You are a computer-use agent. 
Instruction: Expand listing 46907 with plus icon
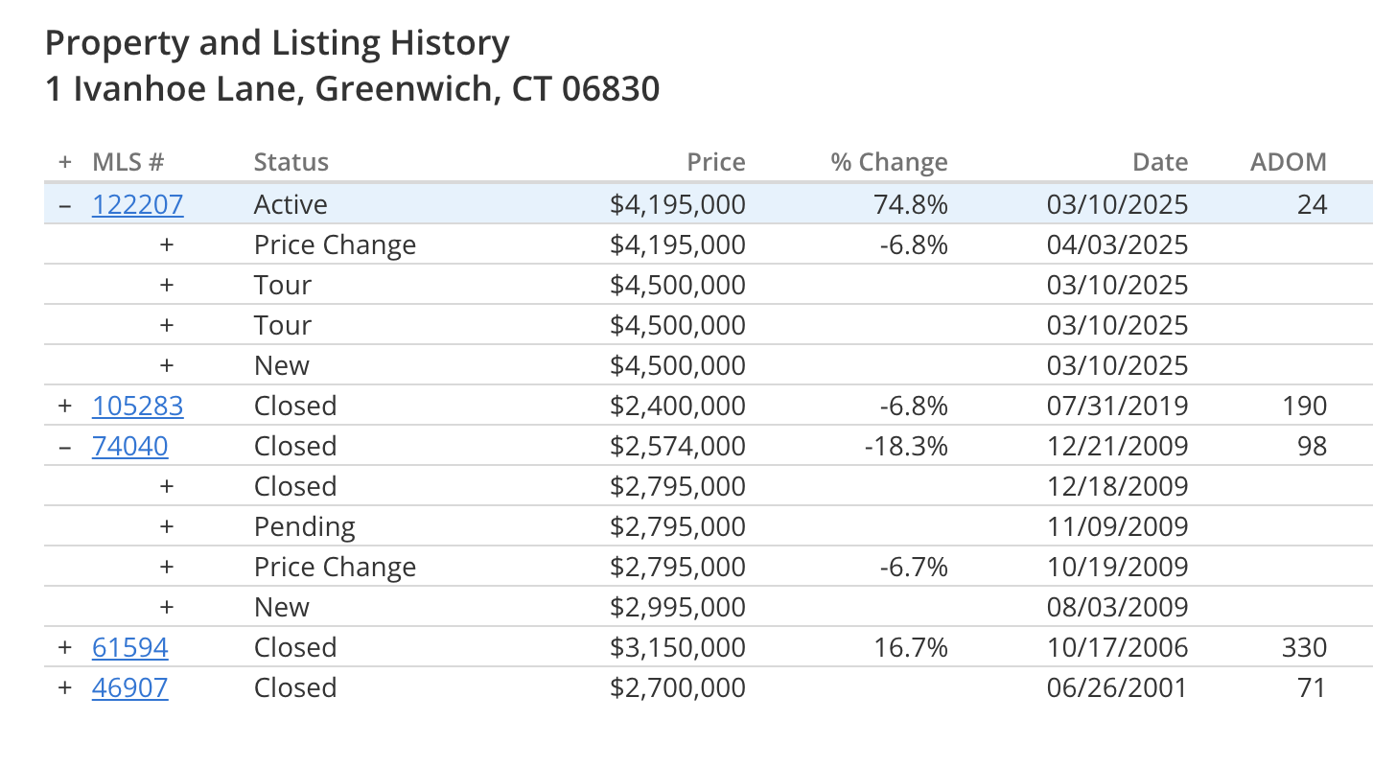click(x=65, y=687)
